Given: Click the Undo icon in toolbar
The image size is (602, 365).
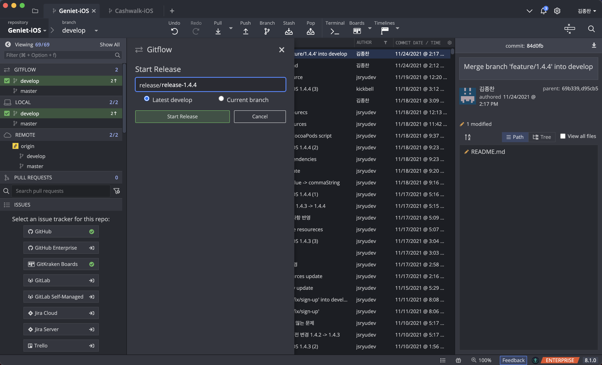Looking at the screenshot, I should click(x=174, y=31).
